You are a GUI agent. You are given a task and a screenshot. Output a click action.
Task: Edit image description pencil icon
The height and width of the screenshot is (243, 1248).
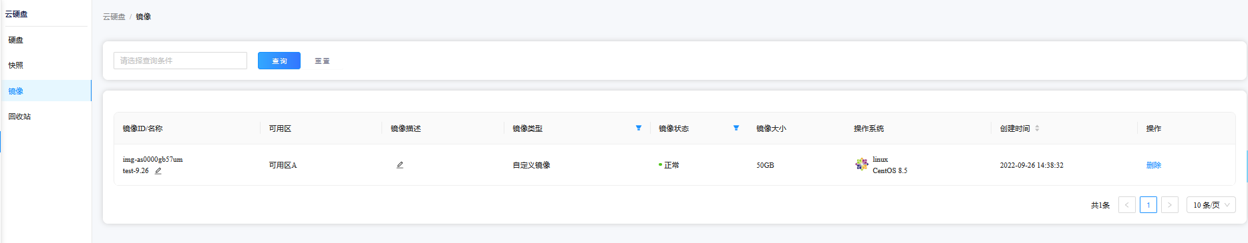(x=400, y=165)
